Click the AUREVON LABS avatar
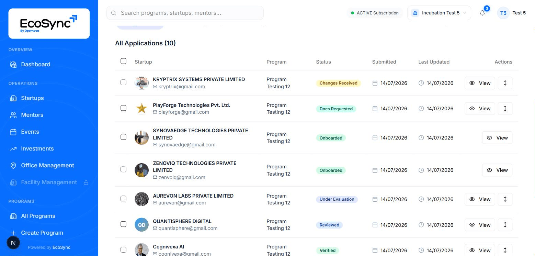This screenshot has height=256, width=535. tap(141, 199)
